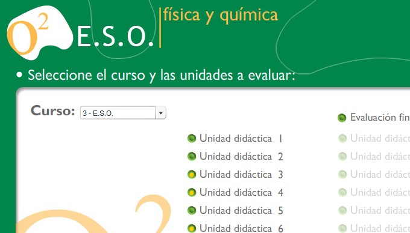Select the Evaluación final green bullet
The width and height of the screenshot is (410, 233).
pos(342,118)
